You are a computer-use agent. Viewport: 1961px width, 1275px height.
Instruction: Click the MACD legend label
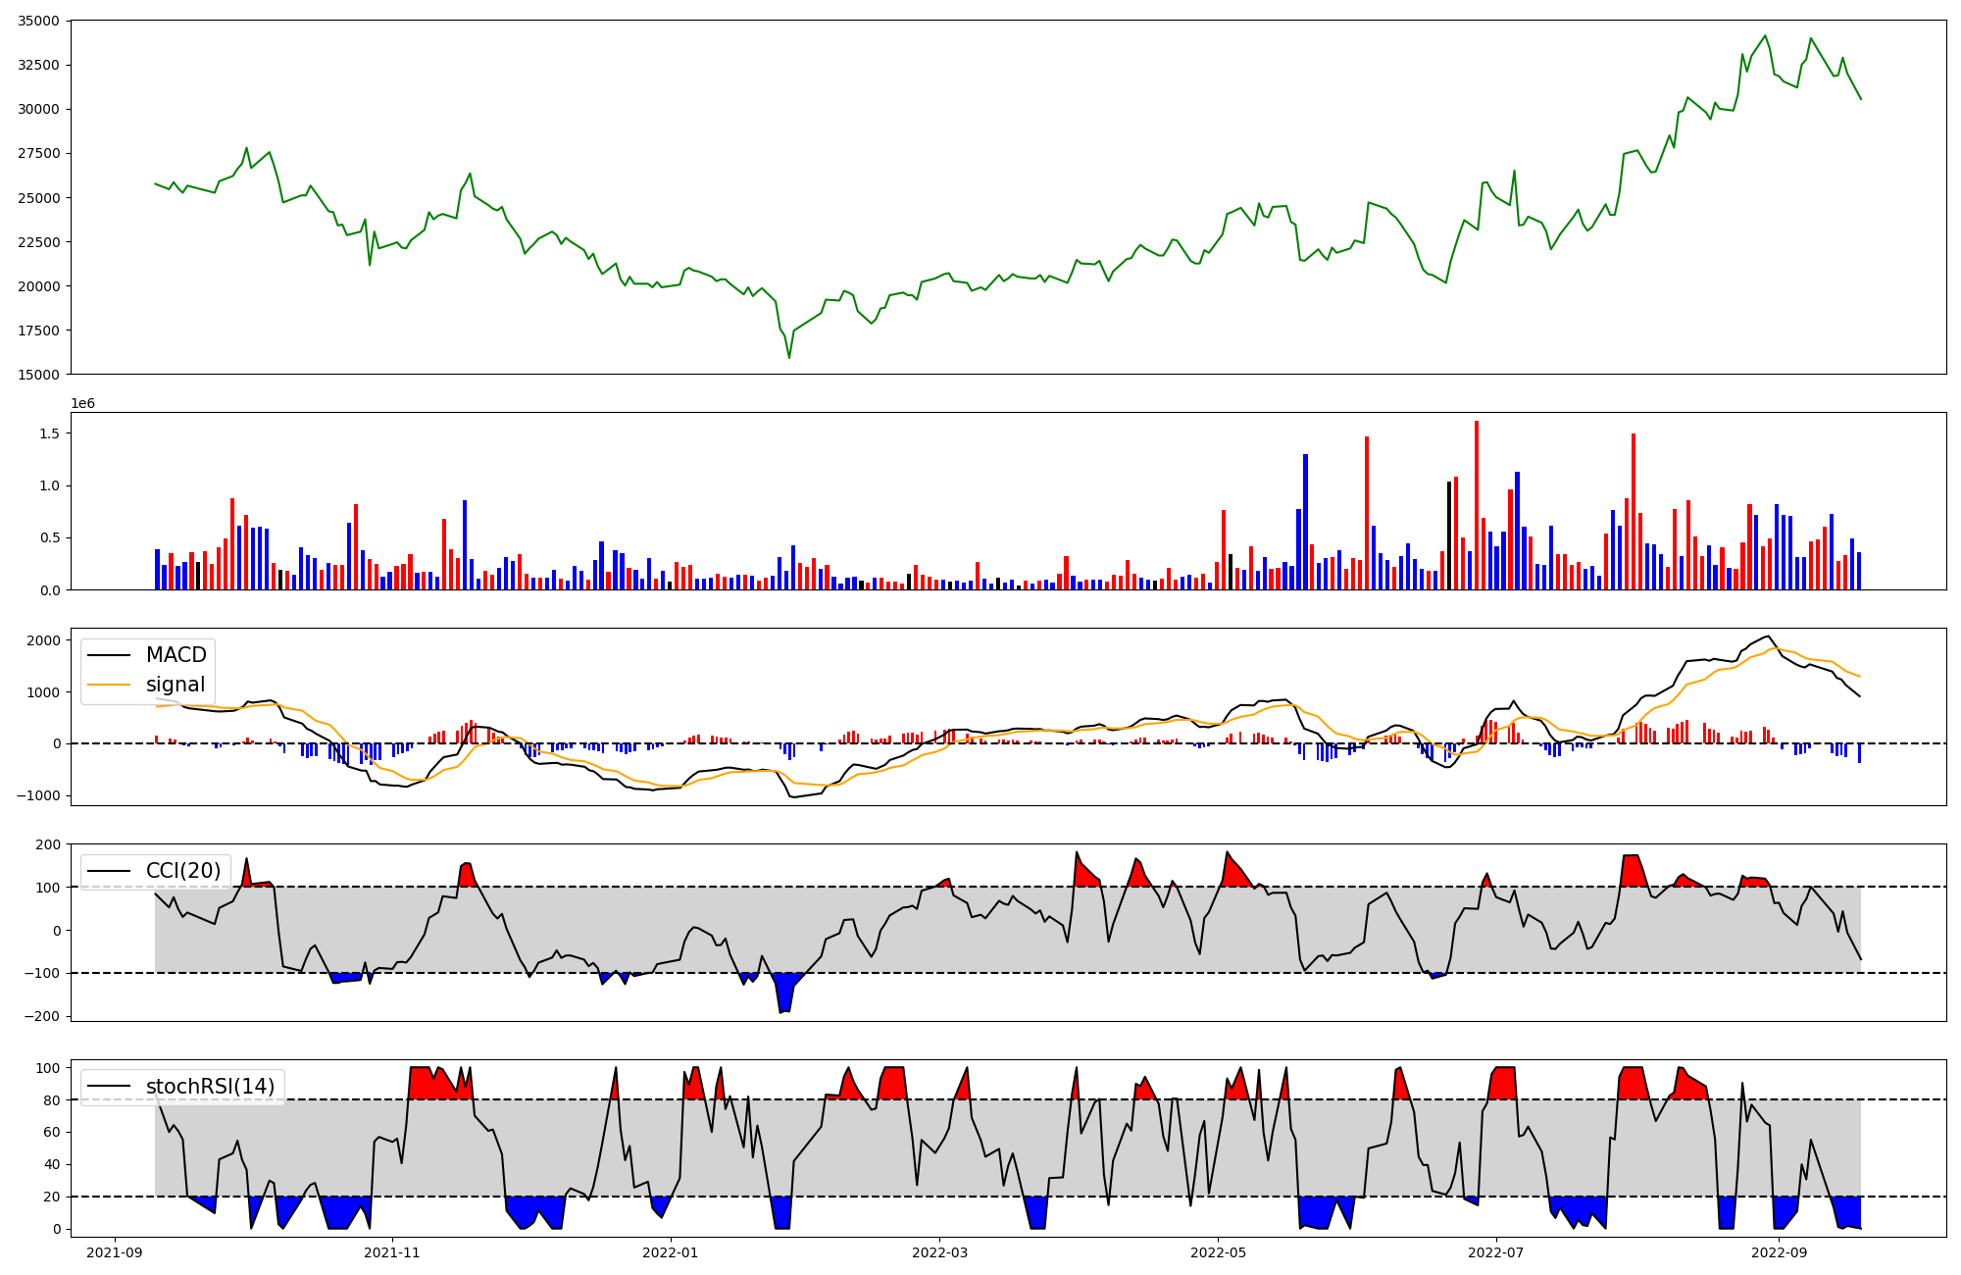[x=176, y=655]
